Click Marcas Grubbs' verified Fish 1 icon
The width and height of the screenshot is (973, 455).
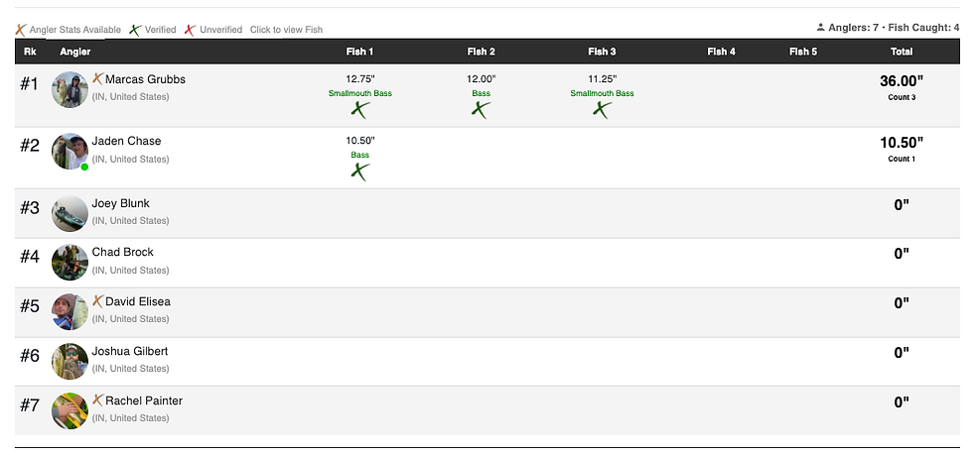[x=360, y=110]
